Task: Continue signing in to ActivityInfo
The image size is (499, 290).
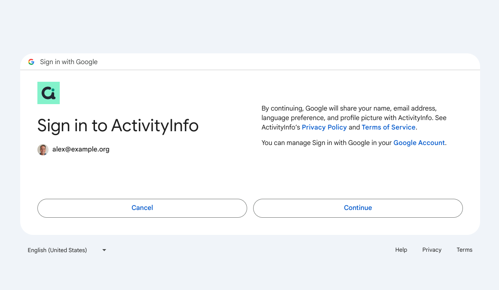Action: click(x=358, y=208)
